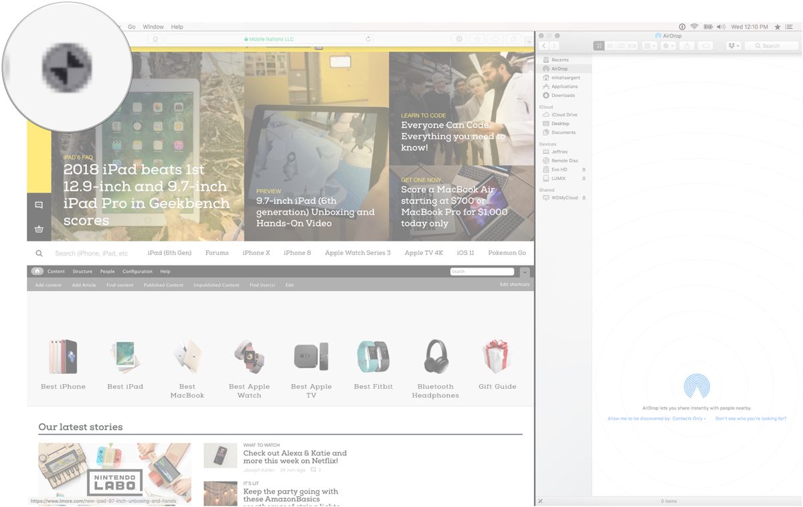Click the Finder Search field
The image size is (803, 507).
point(772,45)
